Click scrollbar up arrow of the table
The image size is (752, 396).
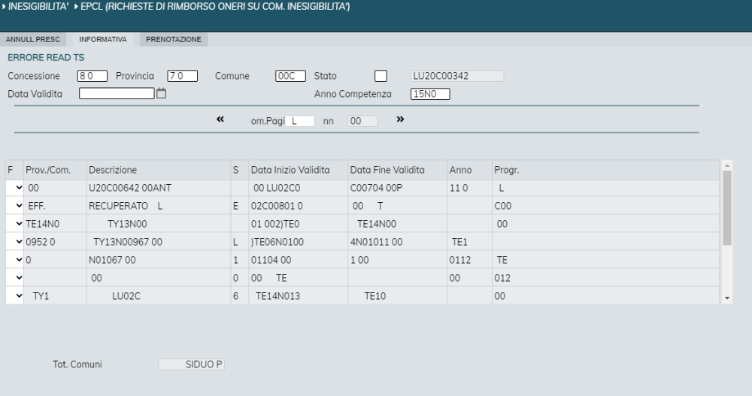(x=727, y=165)
